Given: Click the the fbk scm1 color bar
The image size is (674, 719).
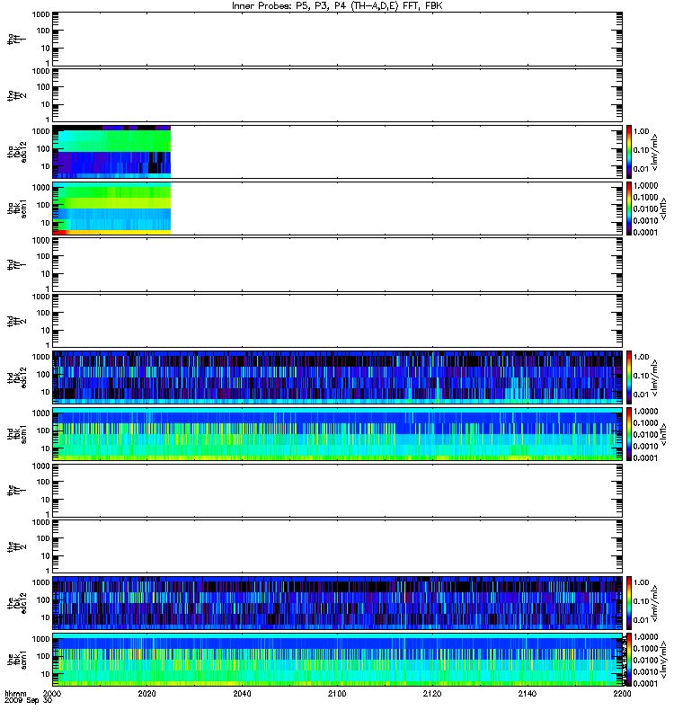Looking at the screenshot, I should click(628, 659).
